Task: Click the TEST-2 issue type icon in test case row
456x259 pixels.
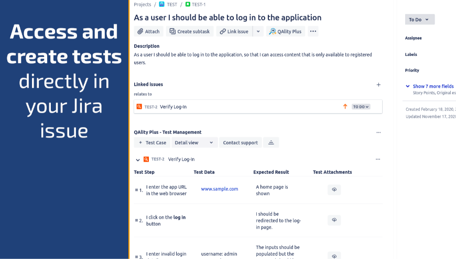Action: [146, 159]
